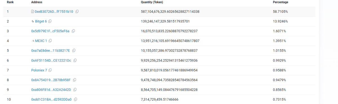Copy address 0xAF51154D...CE12221Dc
The width and height of the screenshot is (338, 104).
[x=75, y=60]
